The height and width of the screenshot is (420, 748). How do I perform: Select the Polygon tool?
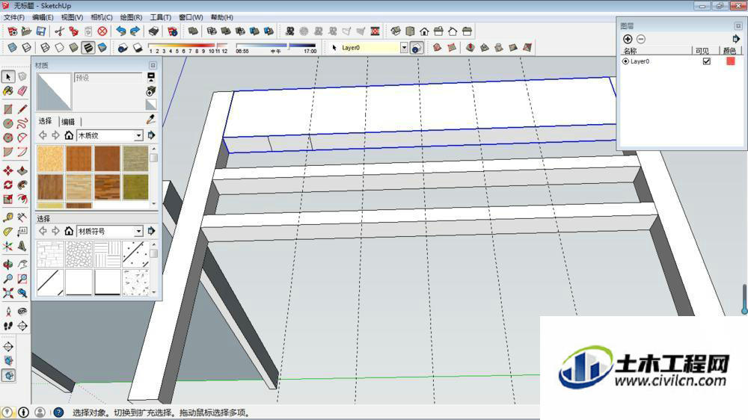tap(8, 138)
